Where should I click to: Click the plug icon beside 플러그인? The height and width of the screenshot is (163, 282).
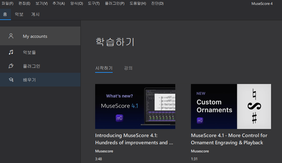[11, 66]
